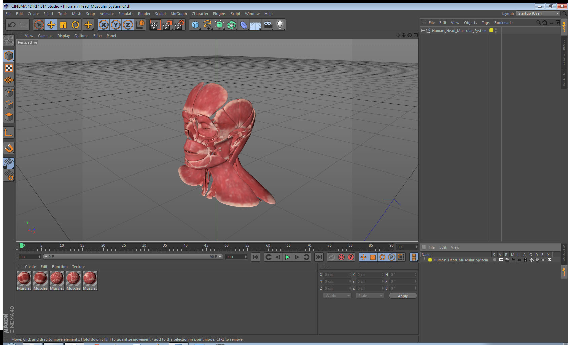
Task: Toggle snapping magnet icon
Action: 9,148
